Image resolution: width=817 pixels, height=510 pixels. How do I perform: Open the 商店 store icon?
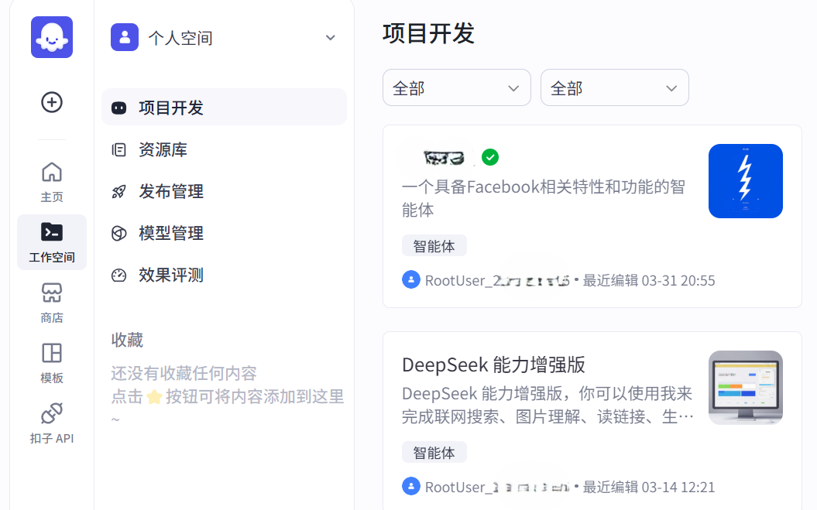point(51,301)
